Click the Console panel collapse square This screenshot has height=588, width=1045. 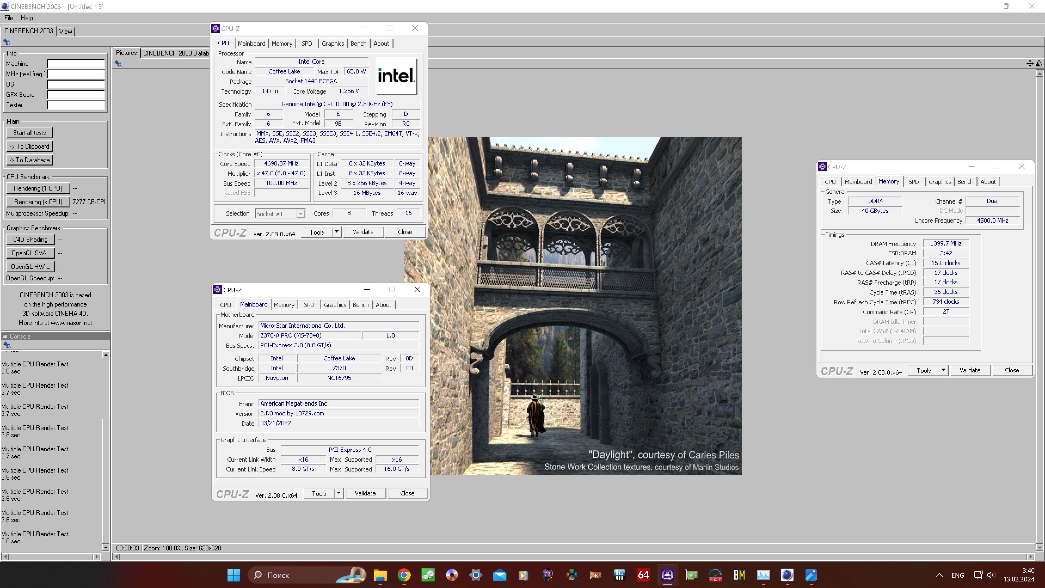[x=5, y=336]
